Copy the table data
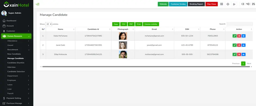The width and height of the screenshot is (256, 106). pyautogui.click(x=116, y=24)
